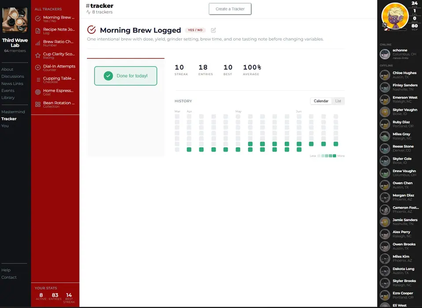
Task: Open Chloe Hughes's avatar
Action: pos(385,75)
